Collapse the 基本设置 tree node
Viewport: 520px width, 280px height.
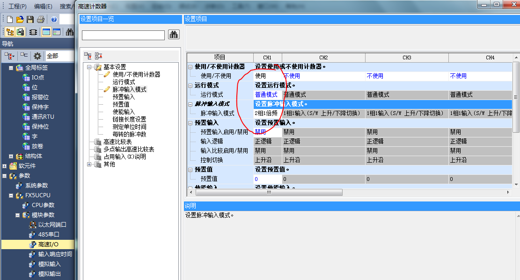tap(88, 67)
